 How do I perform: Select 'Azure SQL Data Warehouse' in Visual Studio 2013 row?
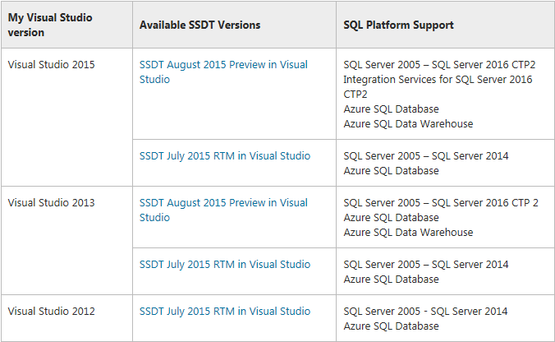coord(408,232)
